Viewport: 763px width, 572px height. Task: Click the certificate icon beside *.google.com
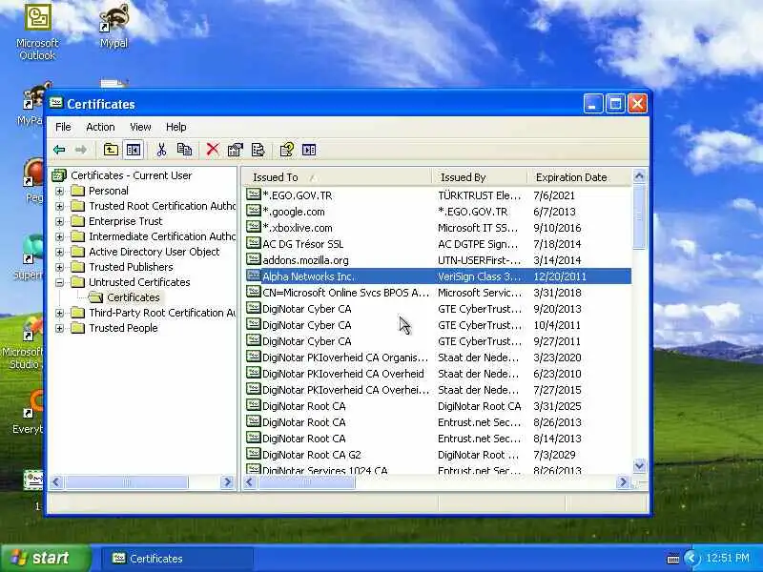[x=253, y=211]
